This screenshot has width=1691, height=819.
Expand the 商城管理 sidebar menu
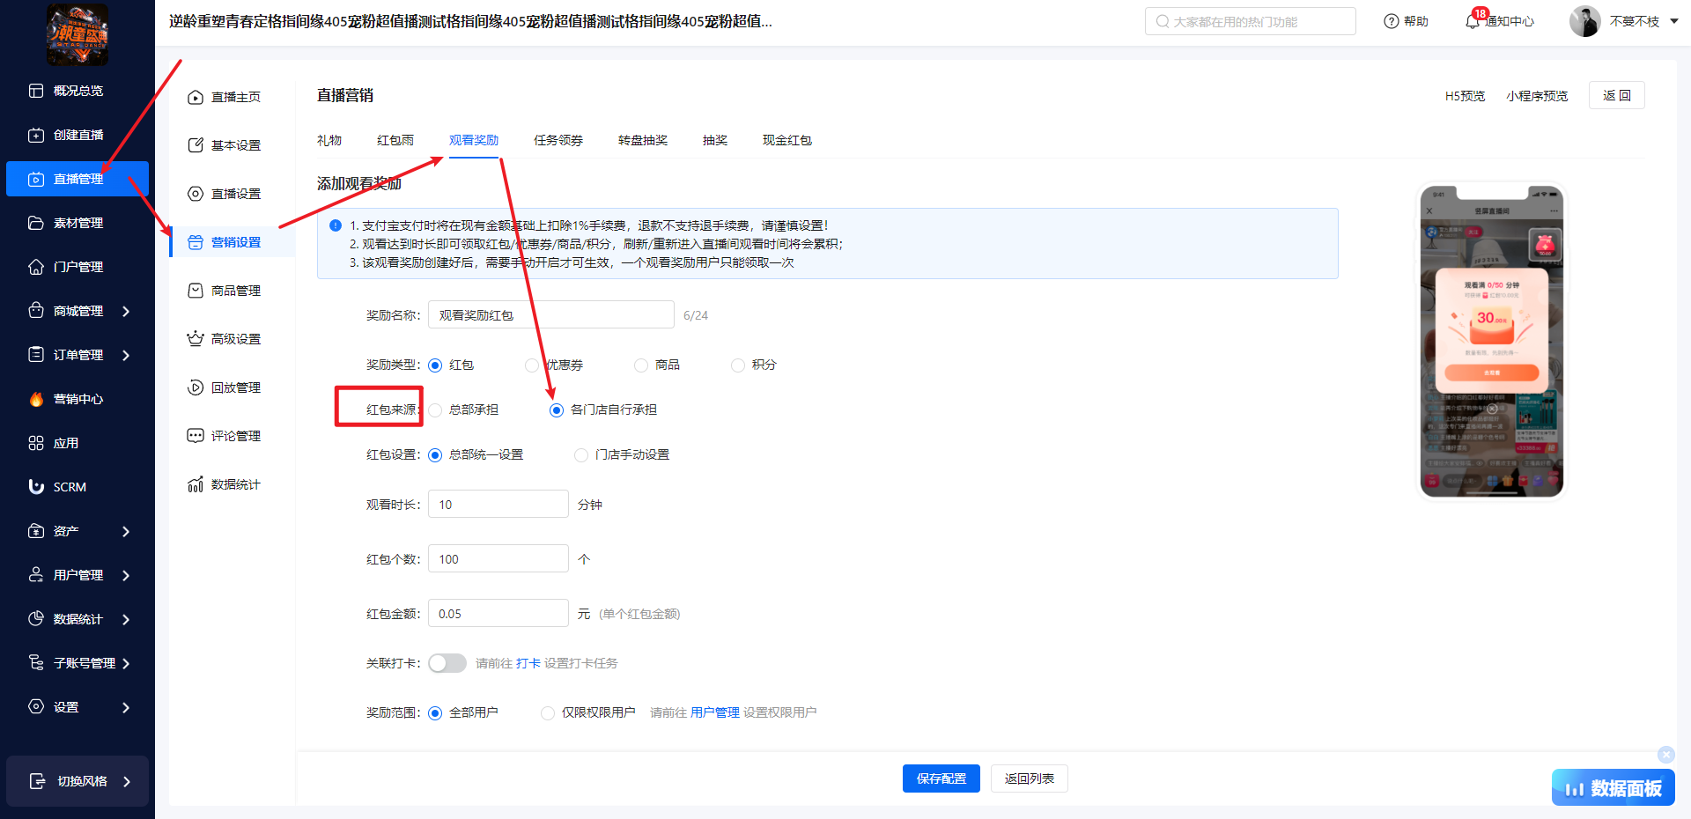point(126,311)
